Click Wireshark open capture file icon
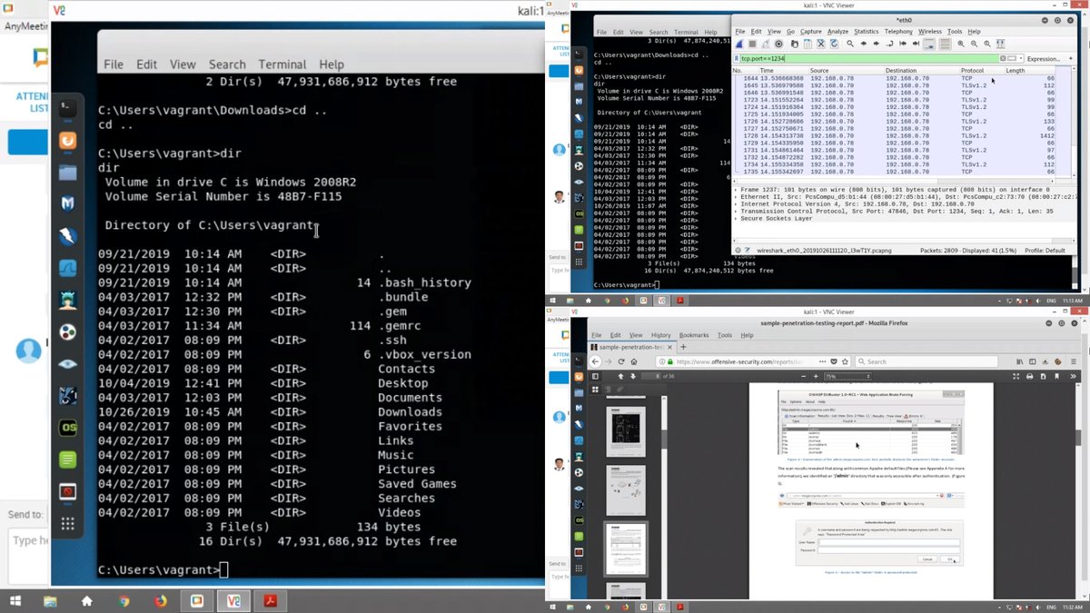 (x=795, y=44)
